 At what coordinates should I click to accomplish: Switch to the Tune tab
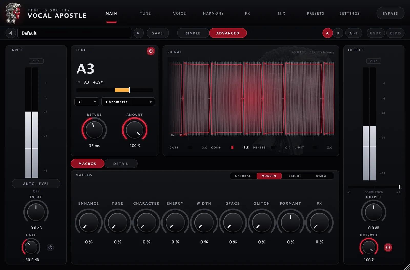coord(145,13)
